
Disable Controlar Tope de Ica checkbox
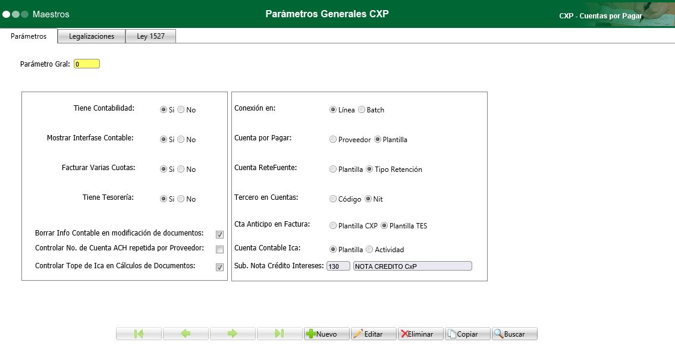point(219,267)
